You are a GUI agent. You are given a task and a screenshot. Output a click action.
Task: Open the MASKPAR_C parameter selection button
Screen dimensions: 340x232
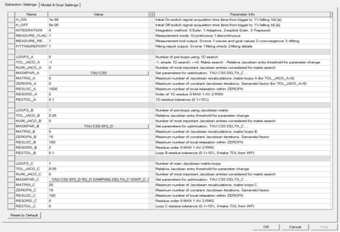pos(98,179)
